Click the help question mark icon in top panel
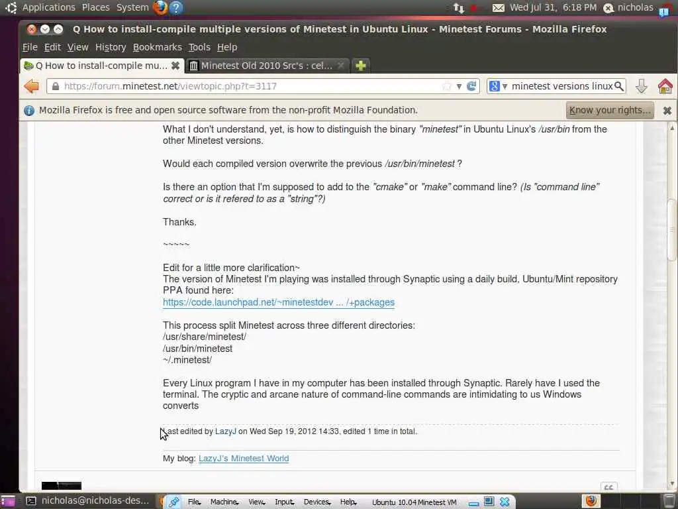Viewport: 678px width, 509px height. pos(176,8)
